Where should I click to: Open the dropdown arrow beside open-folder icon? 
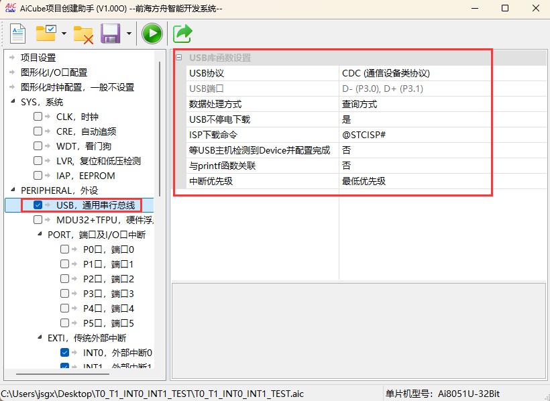point(64,34)
